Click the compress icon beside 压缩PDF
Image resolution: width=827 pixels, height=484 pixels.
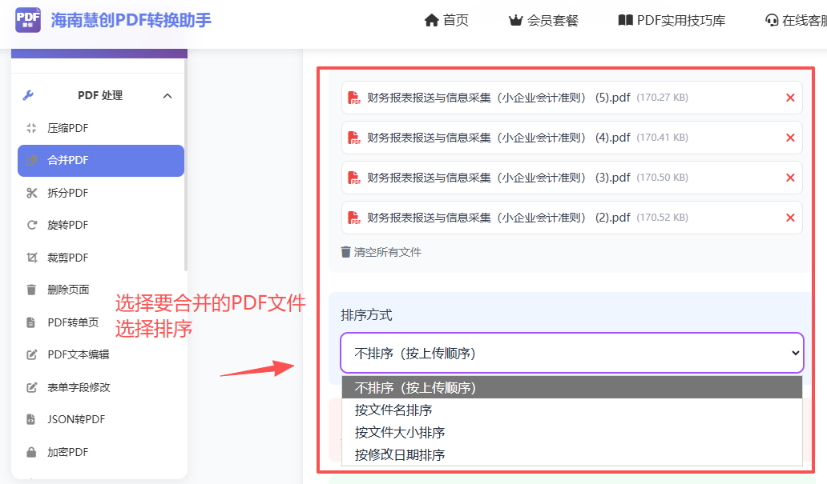pyautogui.click(x=31, y=128)
